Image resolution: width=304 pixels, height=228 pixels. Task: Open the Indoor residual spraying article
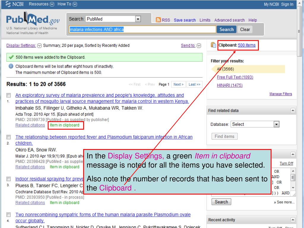pyautogui.click(x=50, y=179)
